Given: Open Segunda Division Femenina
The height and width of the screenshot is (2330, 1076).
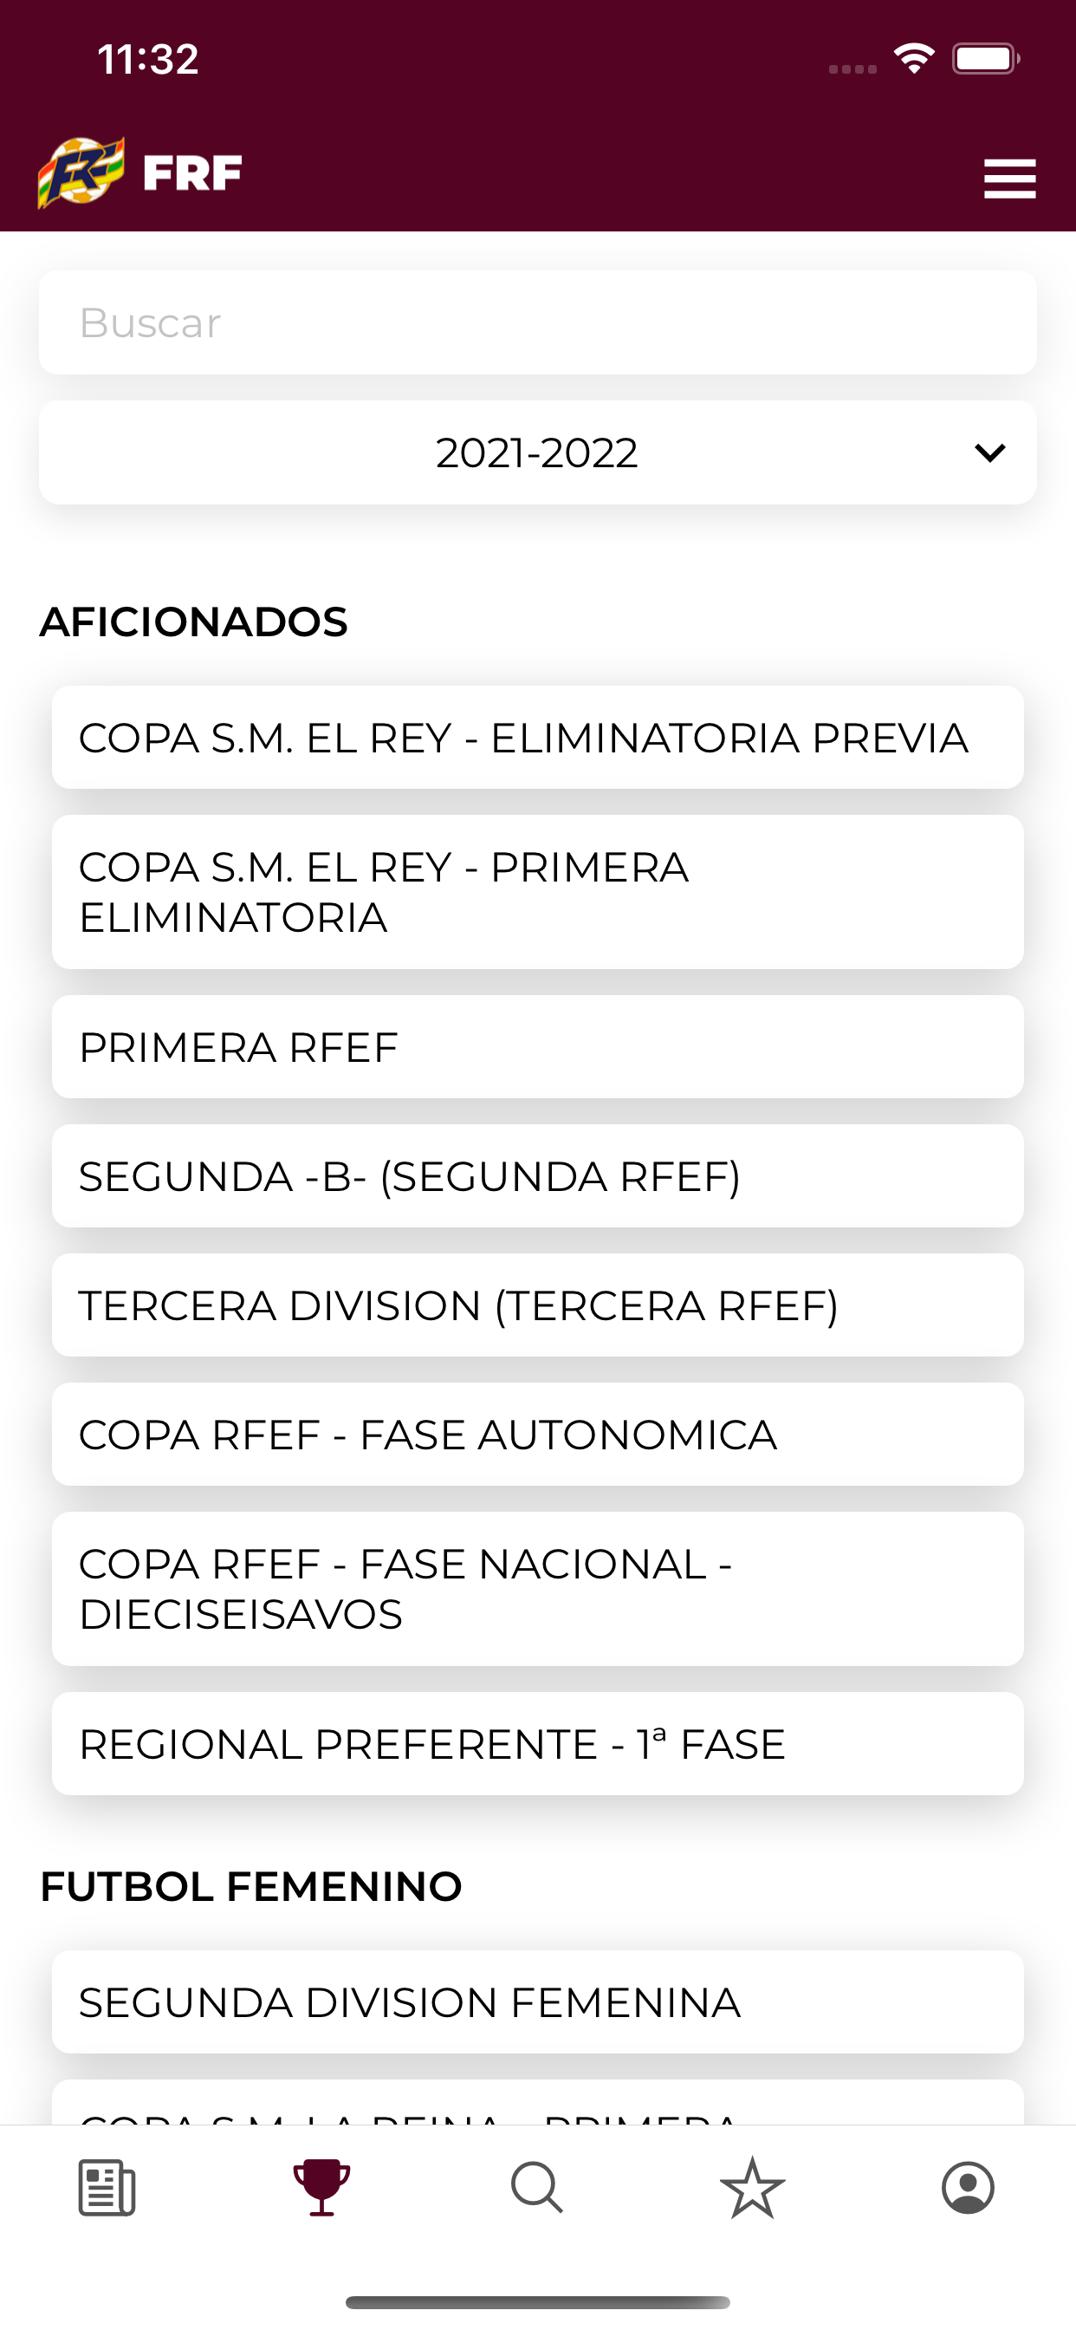Looking at the screenshot, I should coord(537,2001).
